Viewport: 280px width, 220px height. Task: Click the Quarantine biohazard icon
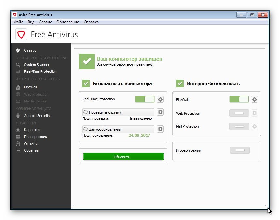pos(18,130)
